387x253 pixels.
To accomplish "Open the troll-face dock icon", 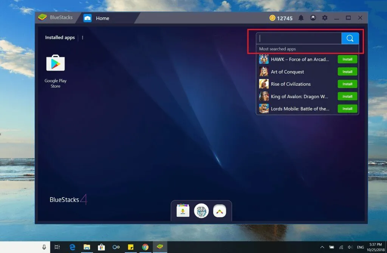I will (x=201, y=211).
